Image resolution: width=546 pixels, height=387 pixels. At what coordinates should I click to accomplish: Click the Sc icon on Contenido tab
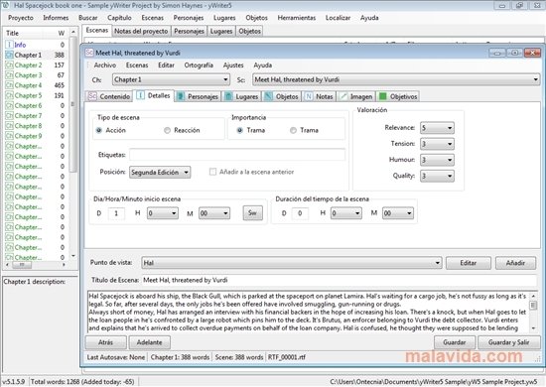coord(92,96)
